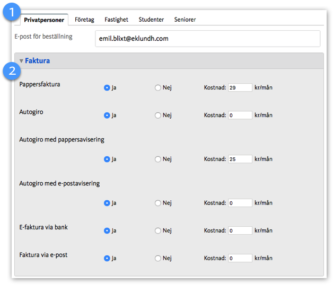Select the Privatpersoner tab
The height and width of the screenshot is (285, 333).
pyautogui.click(x=44, y=20)
